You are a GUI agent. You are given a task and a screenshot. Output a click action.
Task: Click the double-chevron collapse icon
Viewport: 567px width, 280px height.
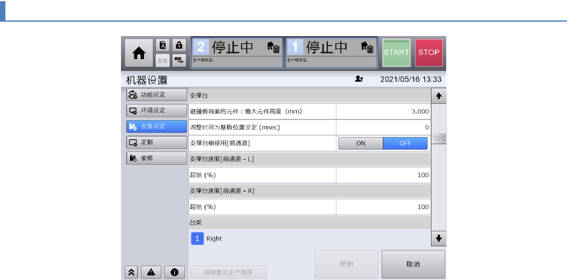[131, 272]
